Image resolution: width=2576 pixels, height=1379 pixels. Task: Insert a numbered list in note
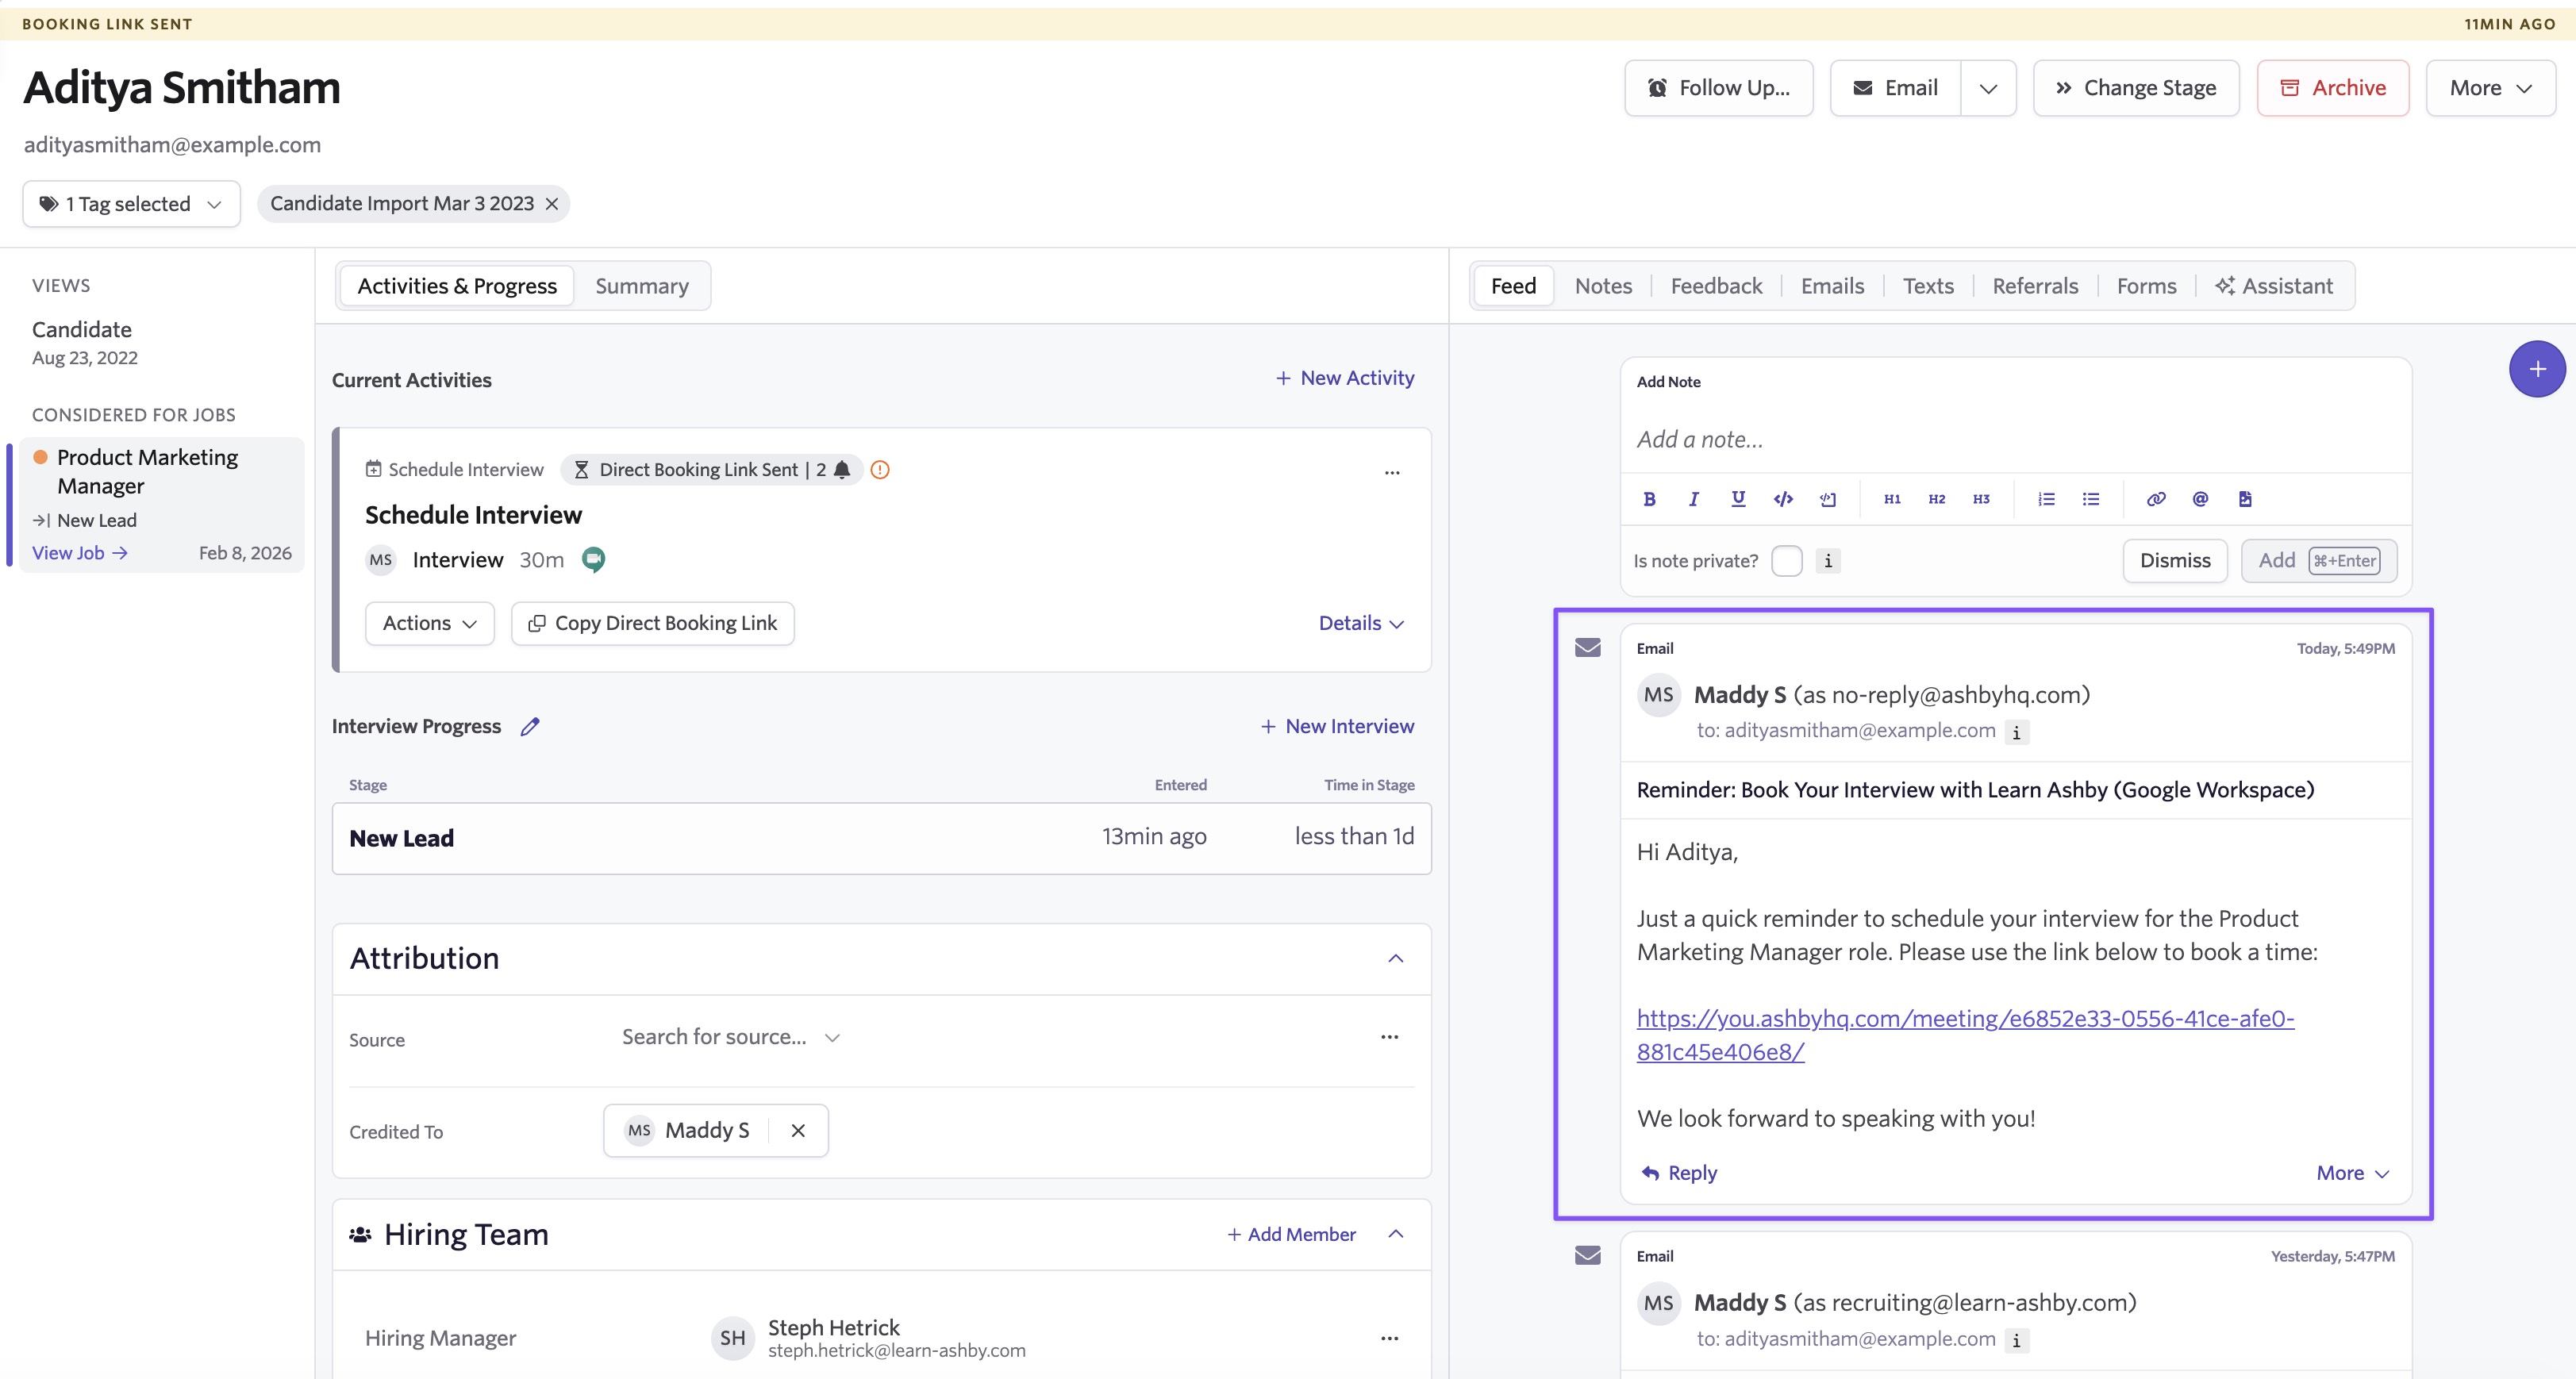(x=2046, y=499)
